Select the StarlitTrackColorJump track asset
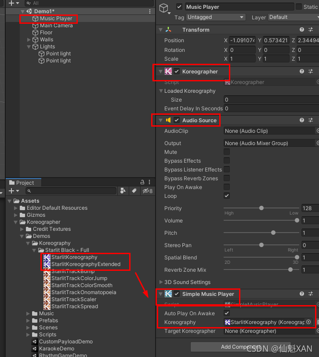Image resolution: width=319 pixels, height=357 pixels. point(75,278)
